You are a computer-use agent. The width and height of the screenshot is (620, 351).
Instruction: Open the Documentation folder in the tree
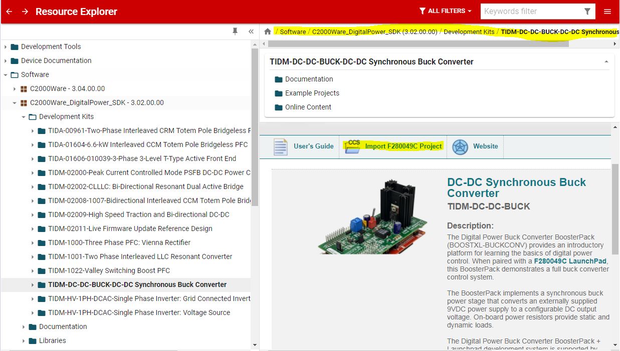[x=63, y=326]
